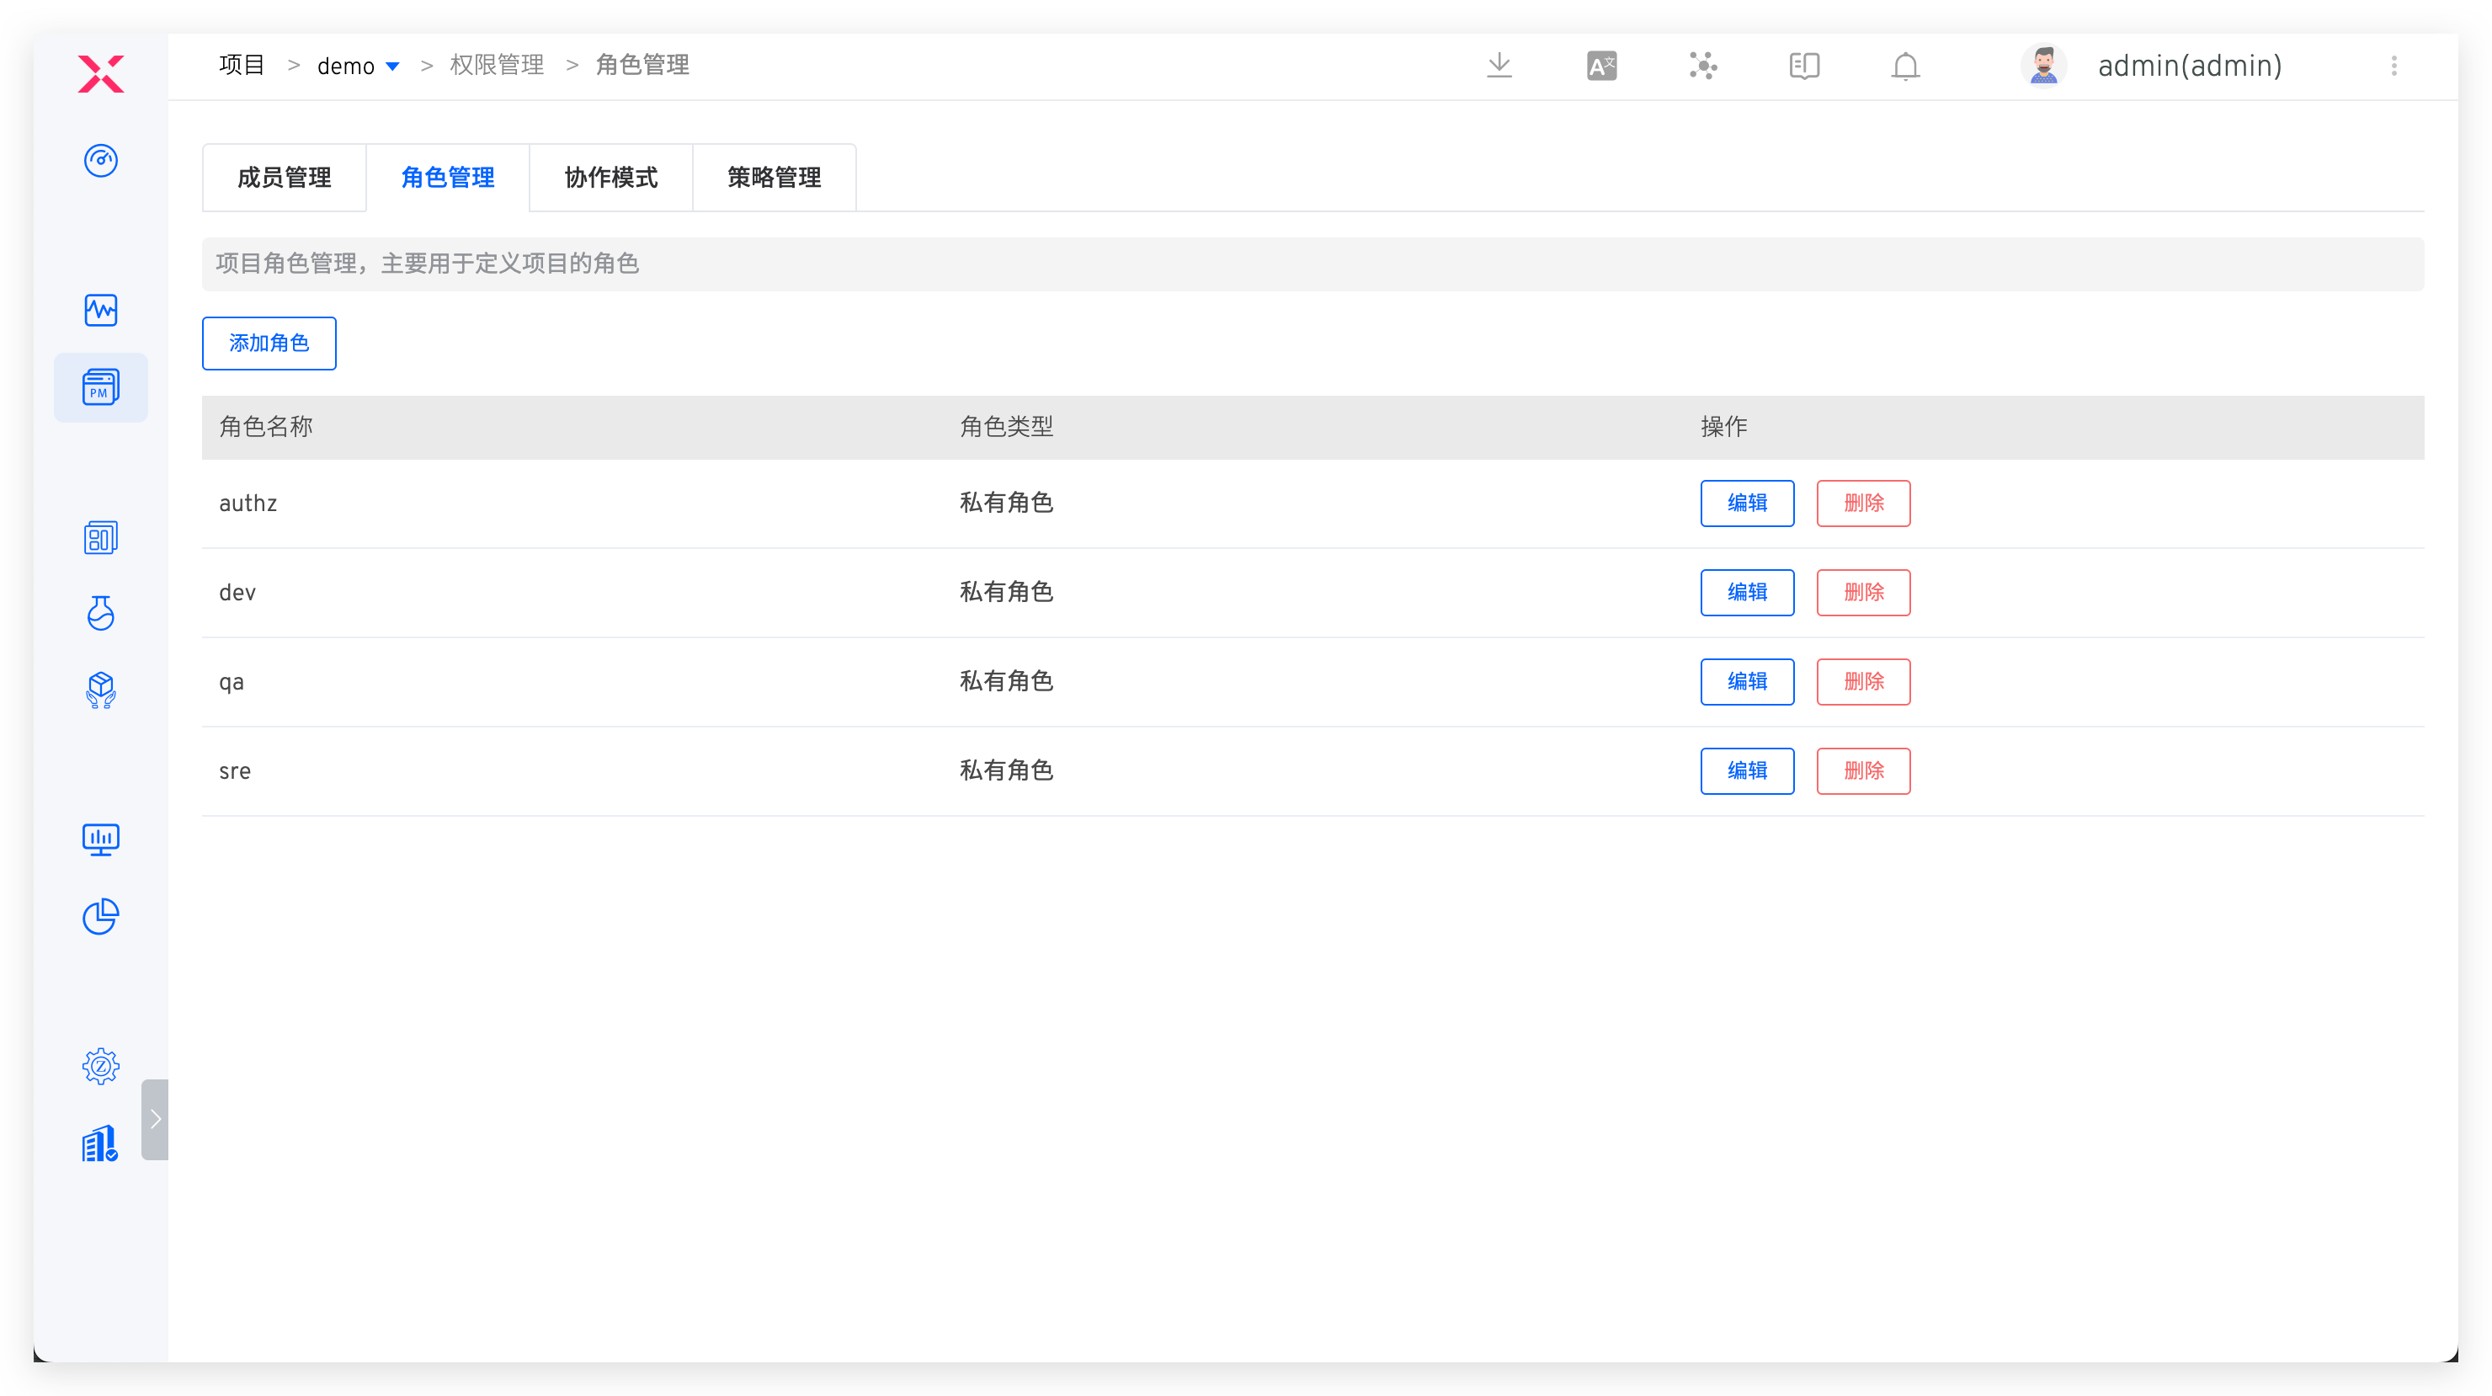The height and width of the screenshot is (1396, 2492).
Task: Expand the collapsed sidebar with chevron handle
Action: point(155,1119)
